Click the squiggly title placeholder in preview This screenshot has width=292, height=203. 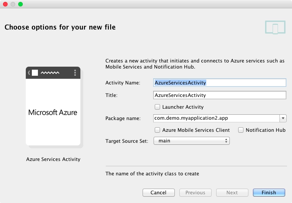coord(50,73)
